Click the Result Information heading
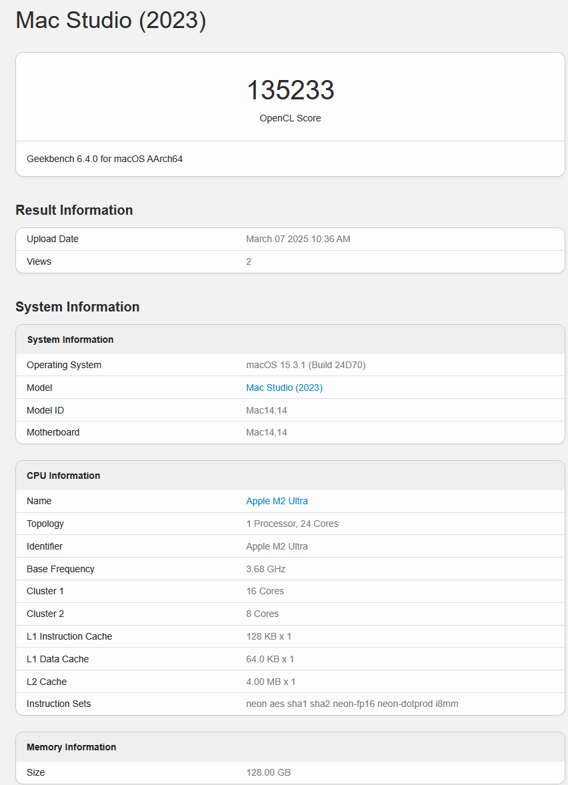This screenshot has width=568, height=785. coord(74,210)
